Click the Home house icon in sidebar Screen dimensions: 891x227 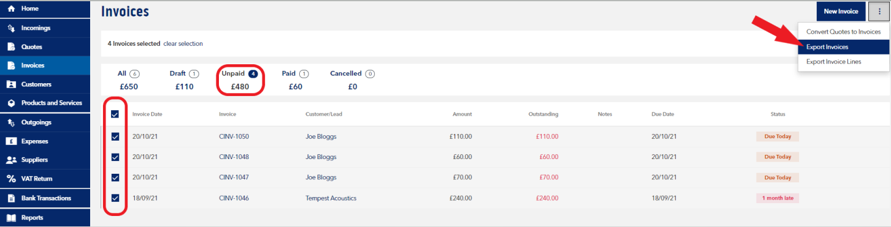click(11, 9)
